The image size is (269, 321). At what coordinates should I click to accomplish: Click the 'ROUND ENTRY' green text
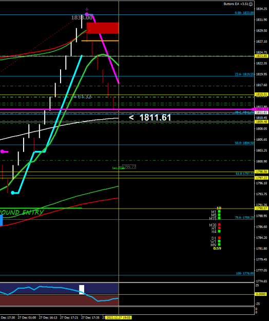click(x=22, y=212)
